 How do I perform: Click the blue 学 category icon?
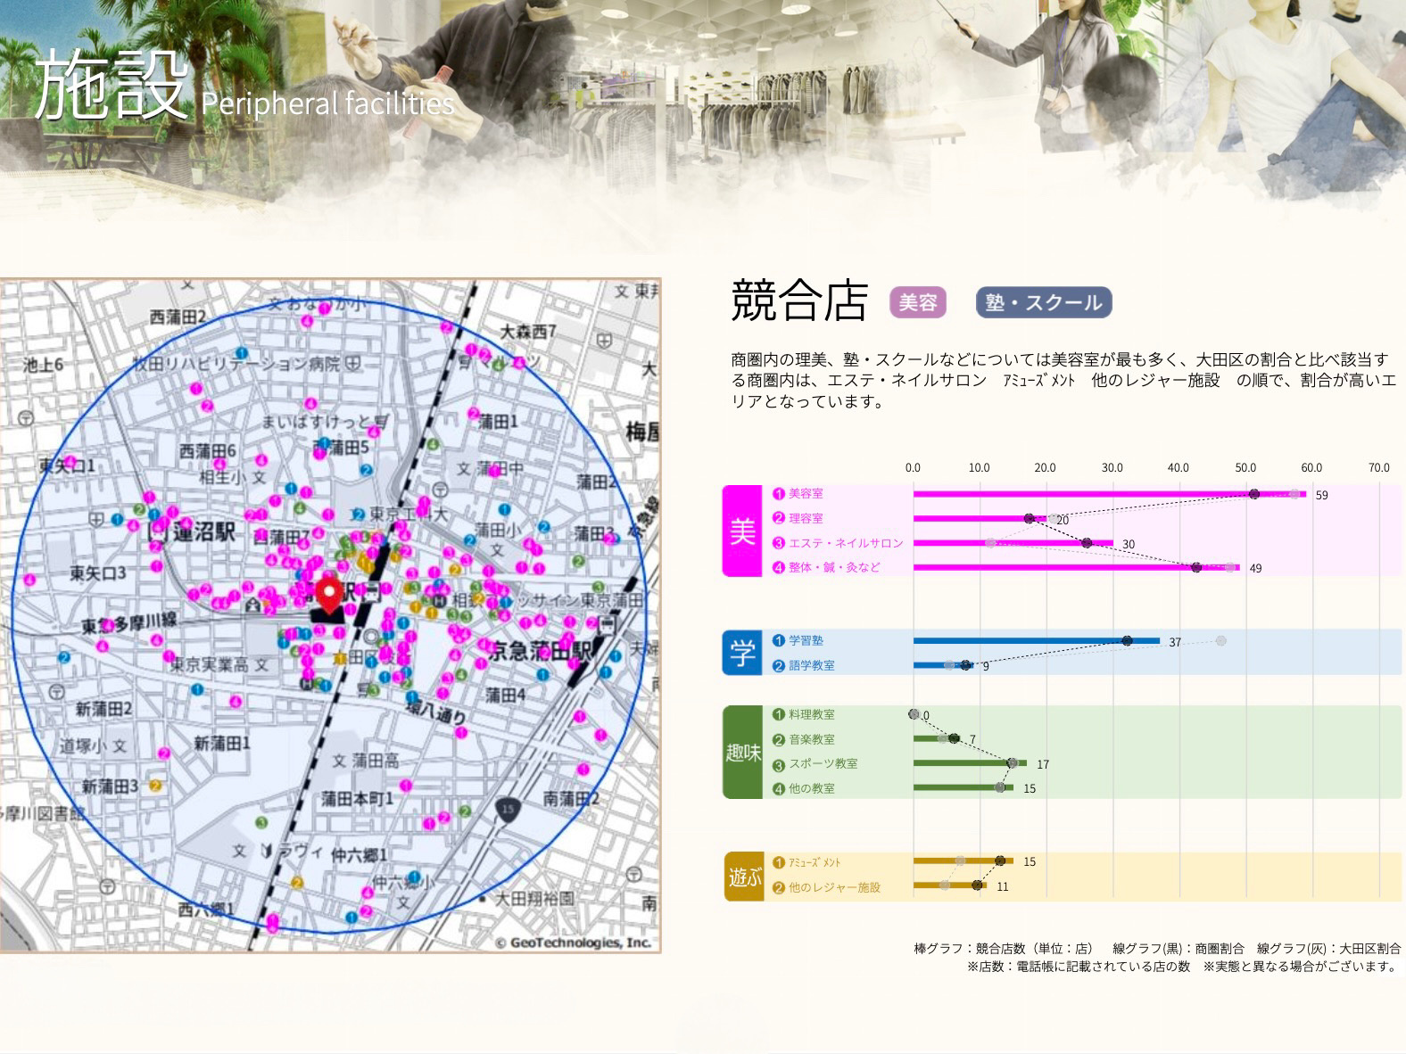(742, 653)
